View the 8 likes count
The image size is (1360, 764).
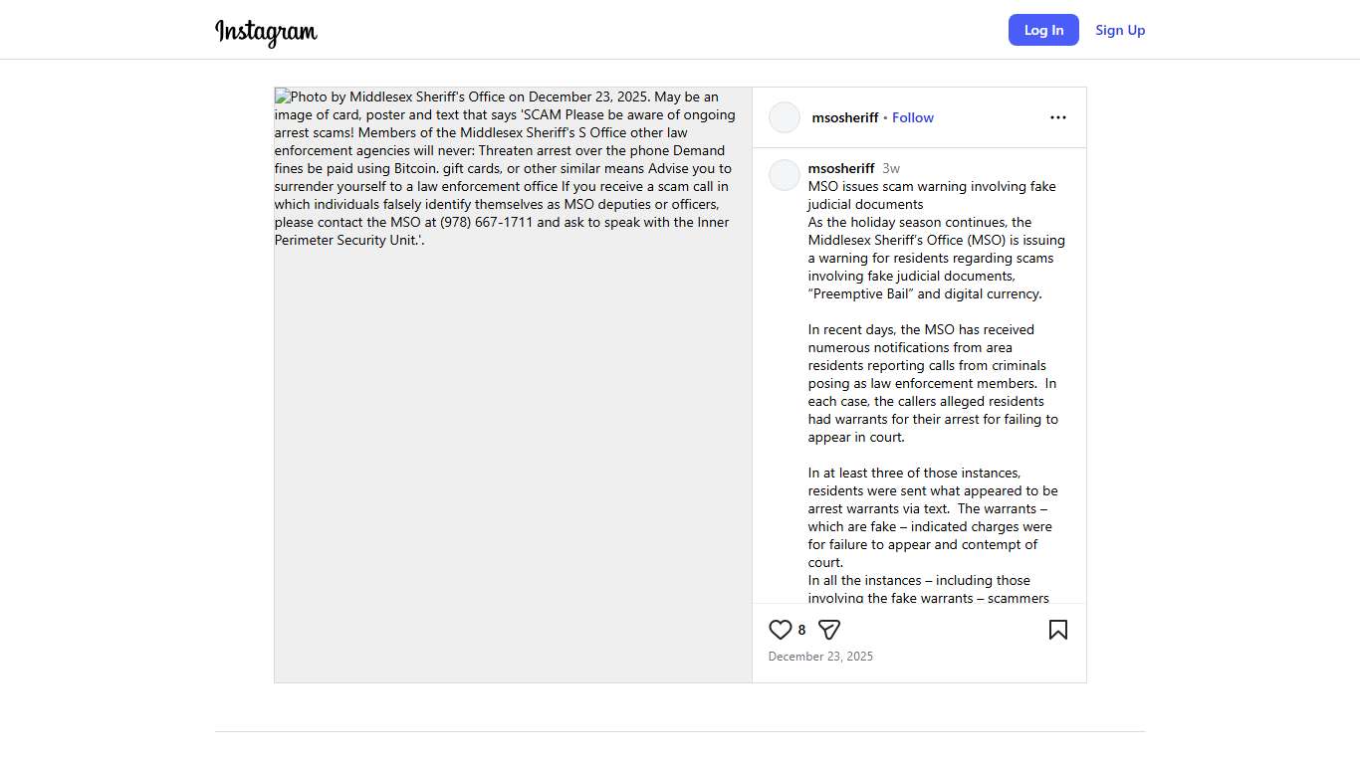coord(801,630)
